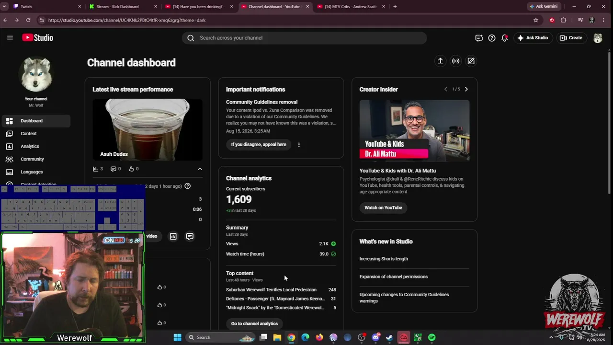
Task: Click the Create button
Action: (x=571, y=38)
